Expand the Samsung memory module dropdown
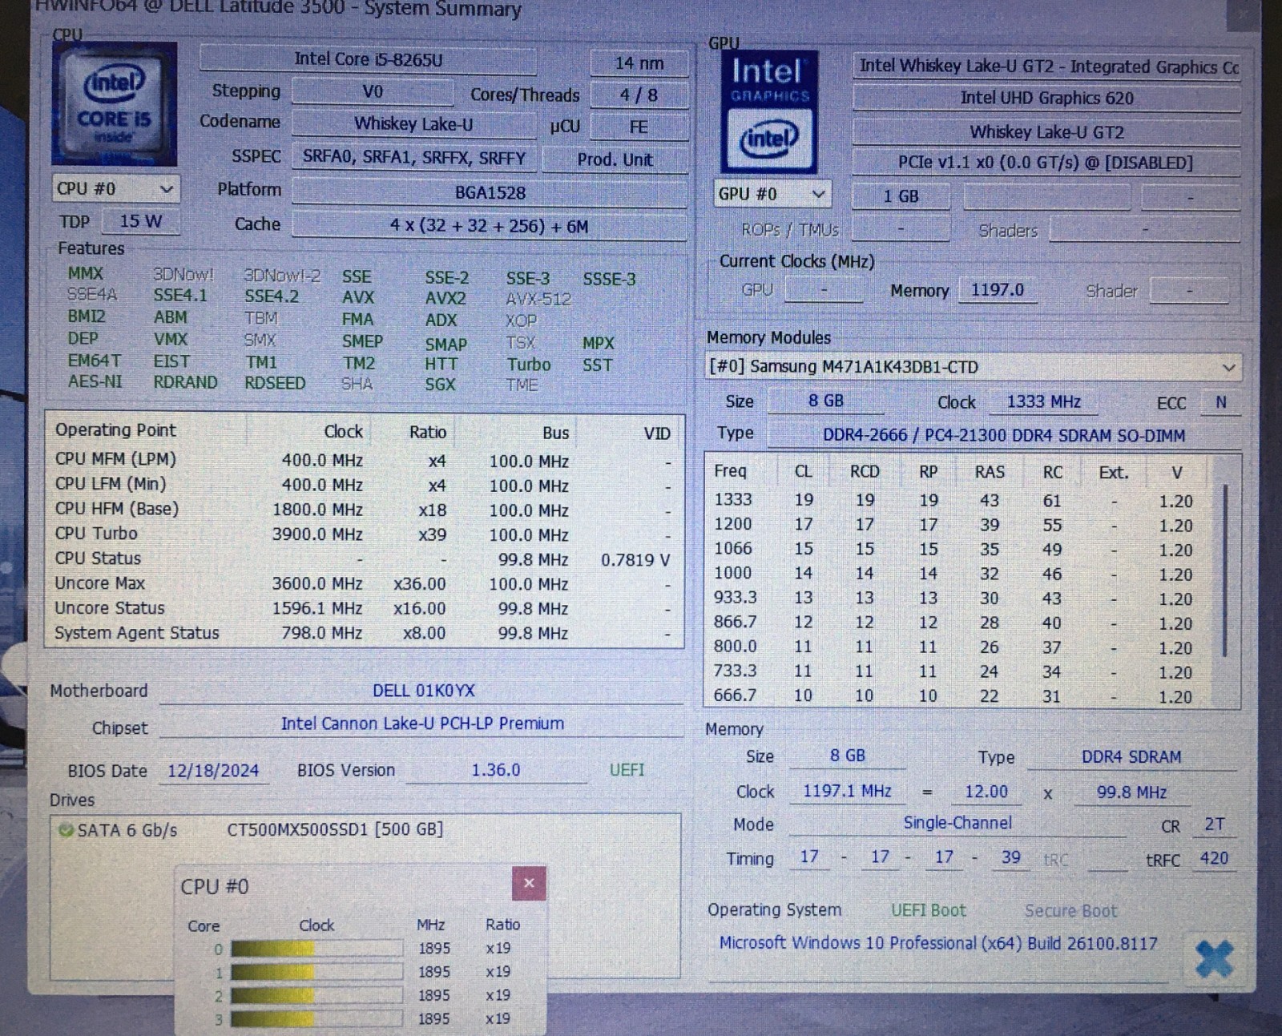1282x1036 pixels. (x=973, y=367)
